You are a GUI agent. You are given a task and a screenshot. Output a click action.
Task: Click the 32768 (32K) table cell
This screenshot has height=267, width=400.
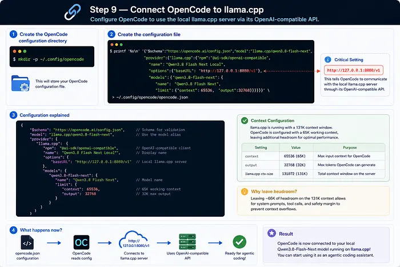tap(295, 165)
